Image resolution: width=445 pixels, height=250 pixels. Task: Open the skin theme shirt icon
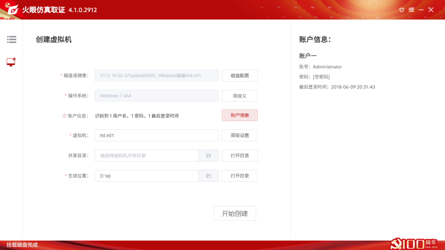(x=401, y=10)
